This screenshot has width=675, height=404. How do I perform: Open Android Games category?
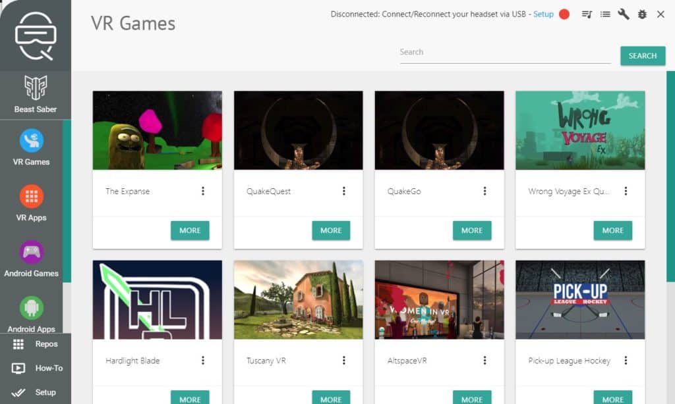[x=31, y=259]
